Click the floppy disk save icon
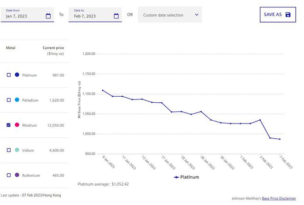 [x=288, y=15]
